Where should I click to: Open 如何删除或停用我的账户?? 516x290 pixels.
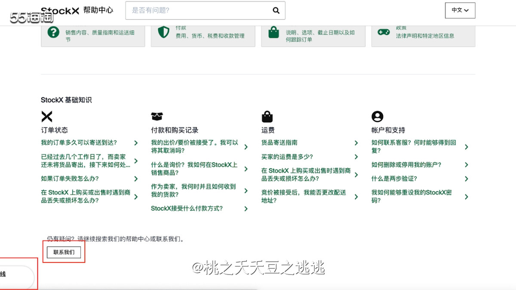[406, 164]
